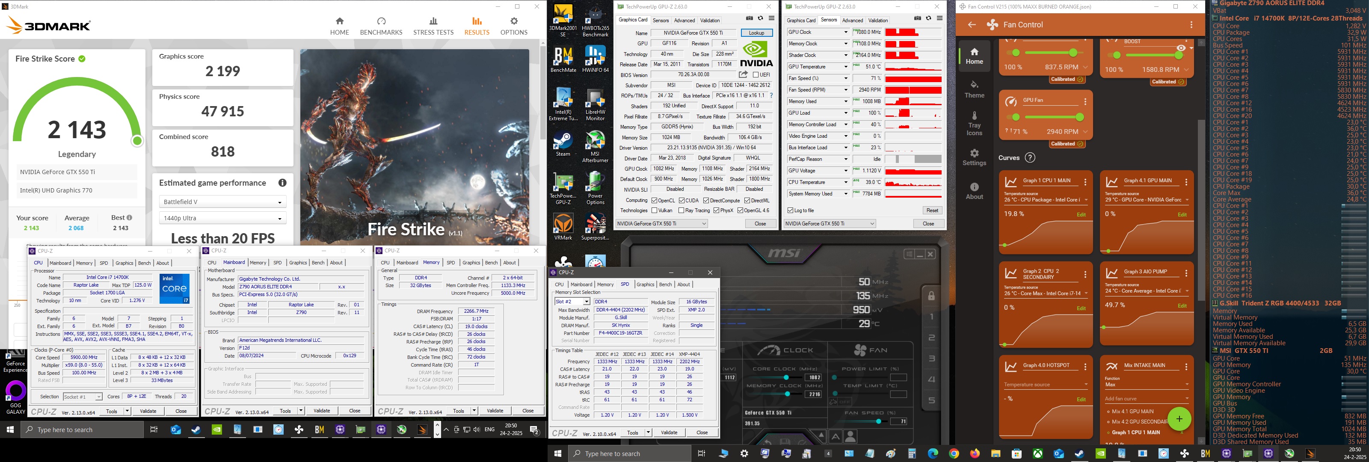Toggle PhysX checkbox in GPU-Z
Screen dimensions: 1369x462
click(717, 210)
